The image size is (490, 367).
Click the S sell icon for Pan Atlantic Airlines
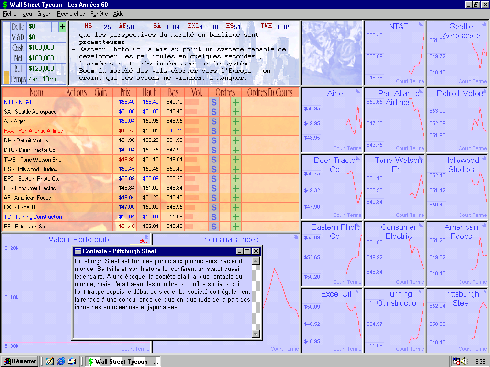click(x=214, y=131)
